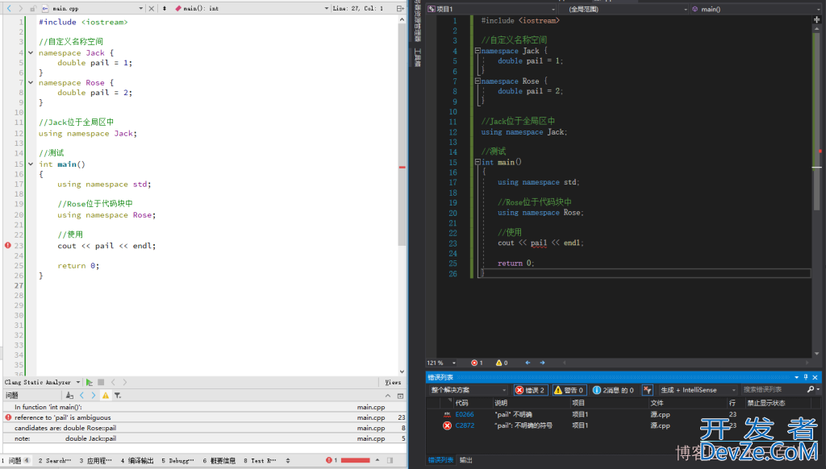The height and width of the screenshot is (469, 826).
Task: Open the 生成 + IntelliSense dropdown
Action: (698, 390)
